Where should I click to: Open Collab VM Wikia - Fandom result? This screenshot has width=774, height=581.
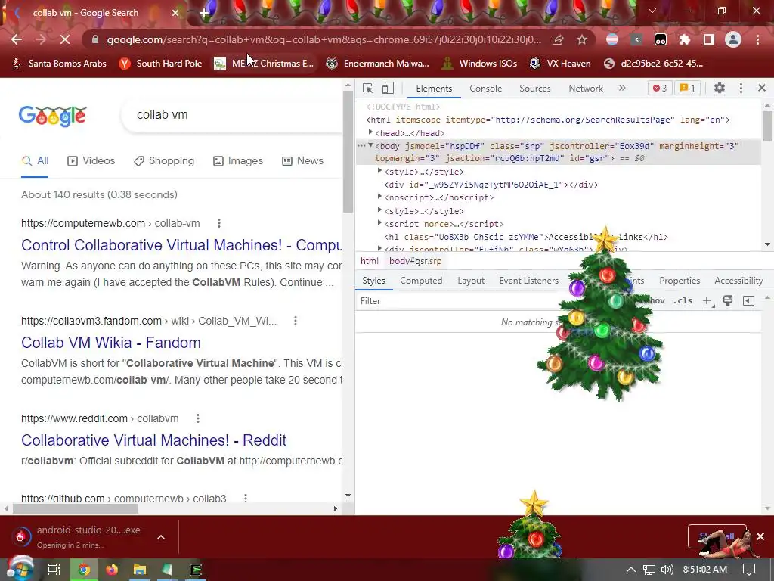[x=111, y=343]
